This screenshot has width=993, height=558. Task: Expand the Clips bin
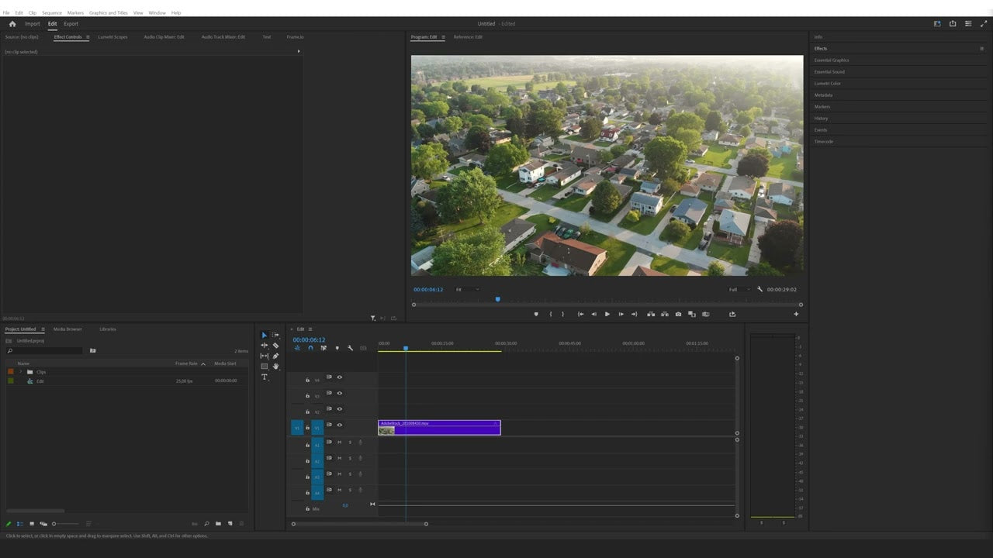[x=21, y=372]
